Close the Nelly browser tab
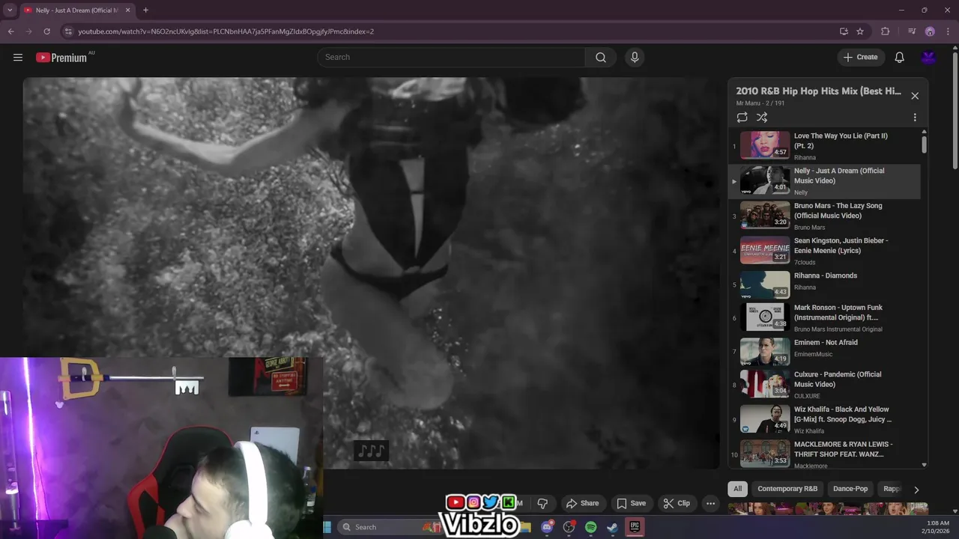This screenshot has height=539, width=959. [x=128, y=10]
